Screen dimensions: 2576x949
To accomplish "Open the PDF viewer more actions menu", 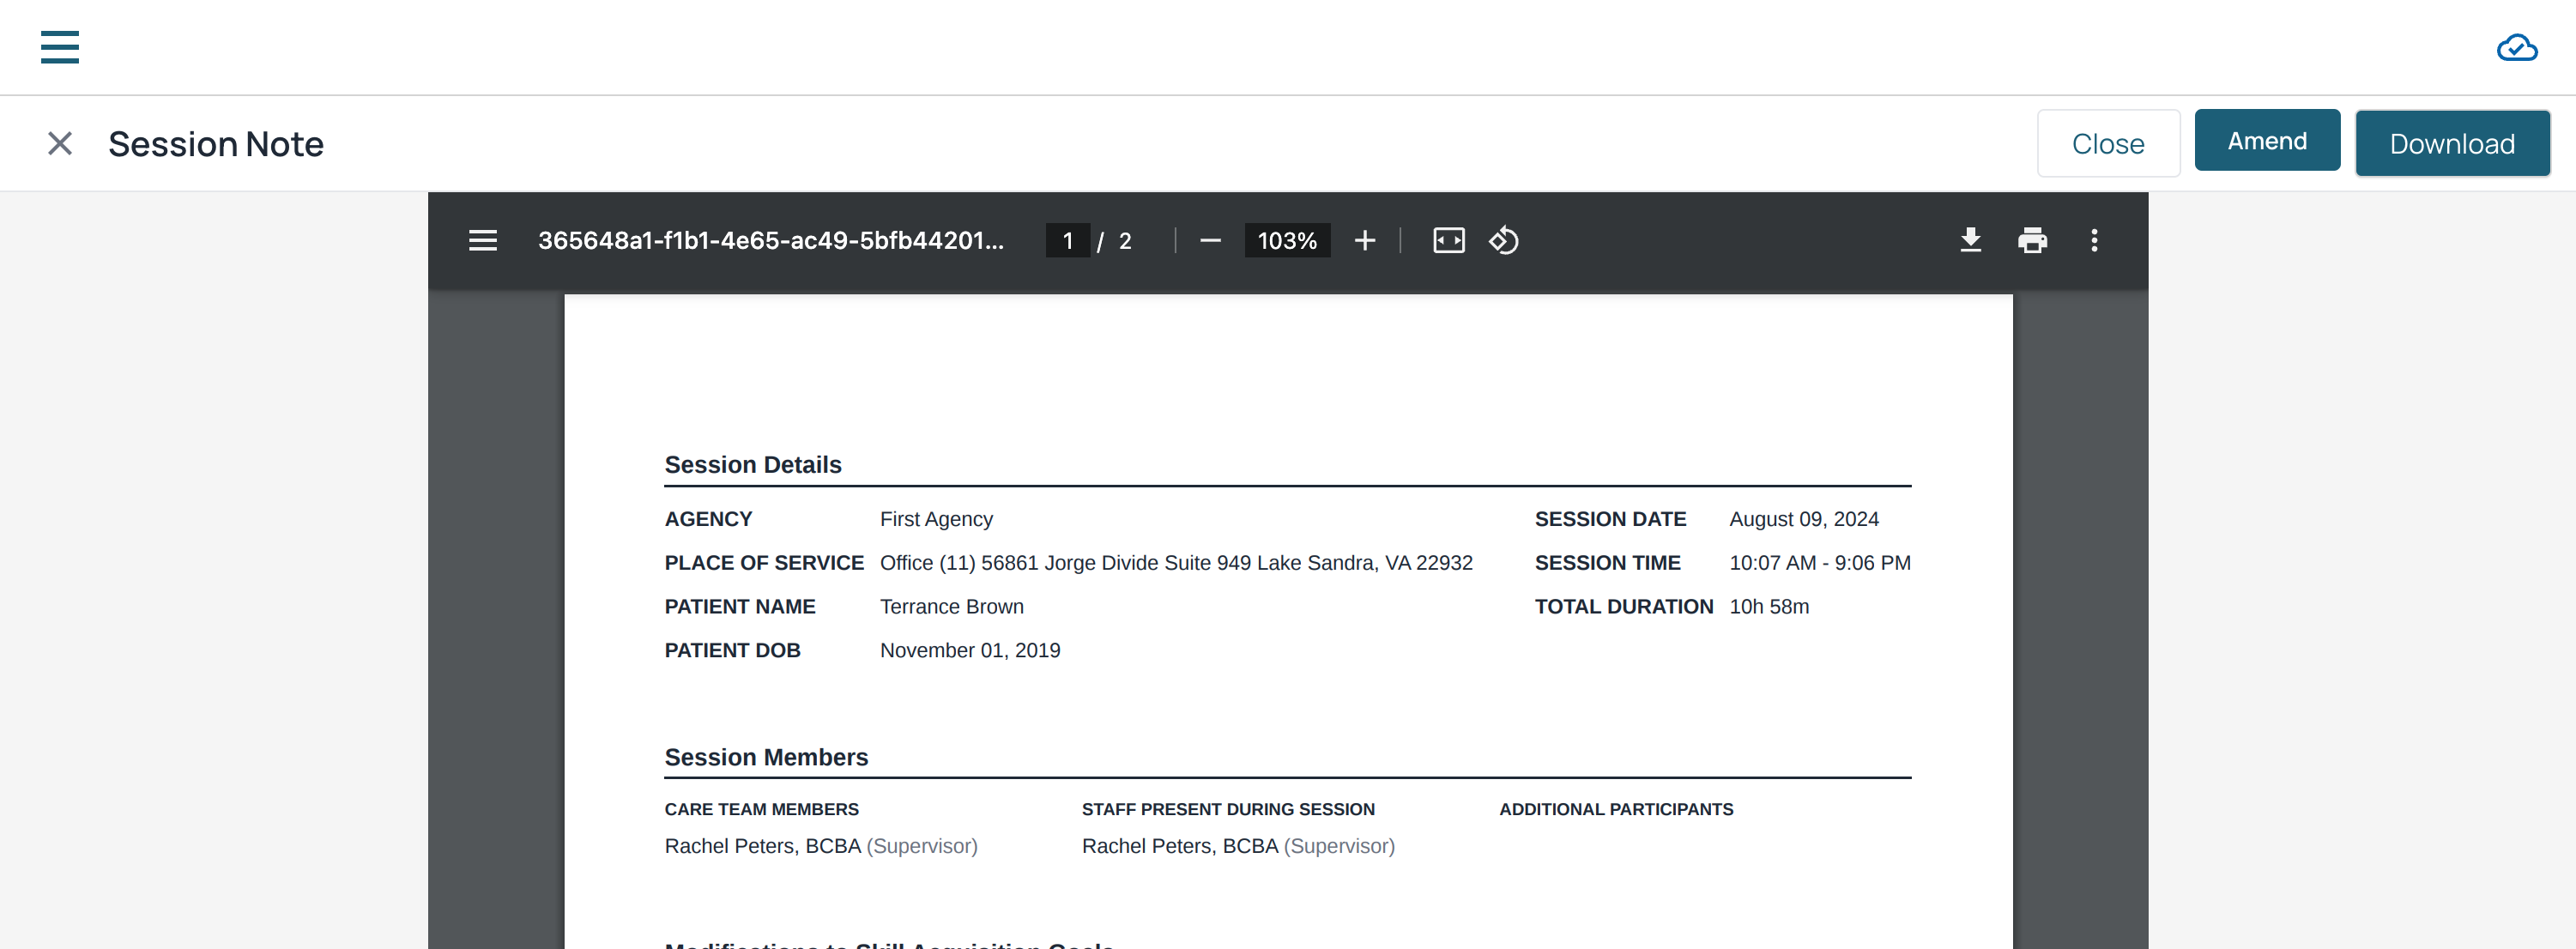I will (x=2094, y=240).
